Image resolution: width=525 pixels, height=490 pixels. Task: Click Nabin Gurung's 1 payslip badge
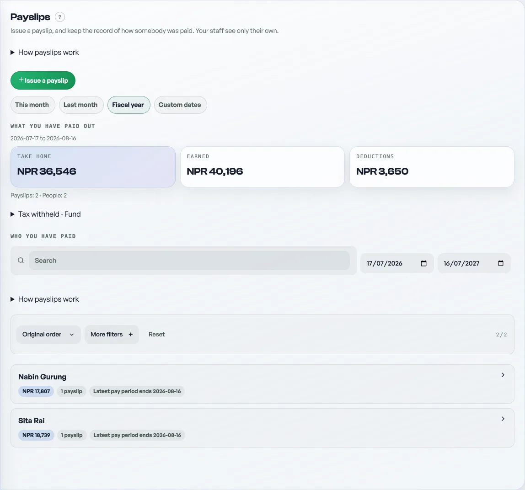tap(71, 391)
